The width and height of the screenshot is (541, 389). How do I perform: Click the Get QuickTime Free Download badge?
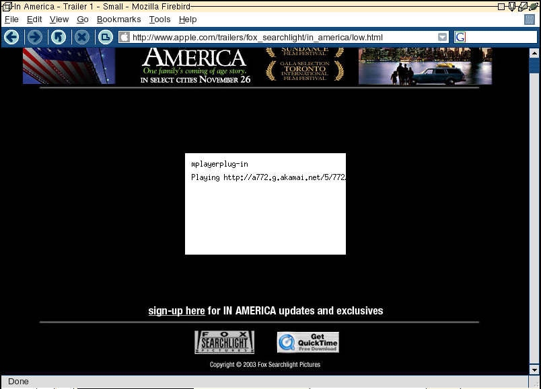click(308, 342)
